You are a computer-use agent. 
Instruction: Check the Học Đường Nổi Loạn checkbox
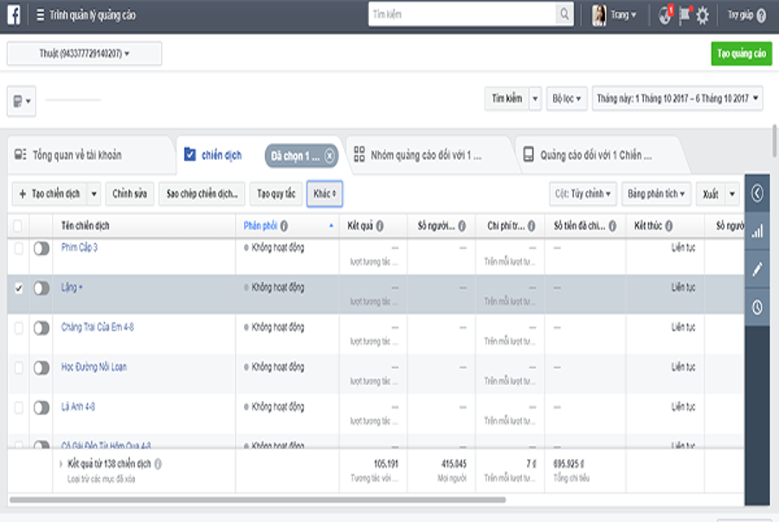click(18, 368)
